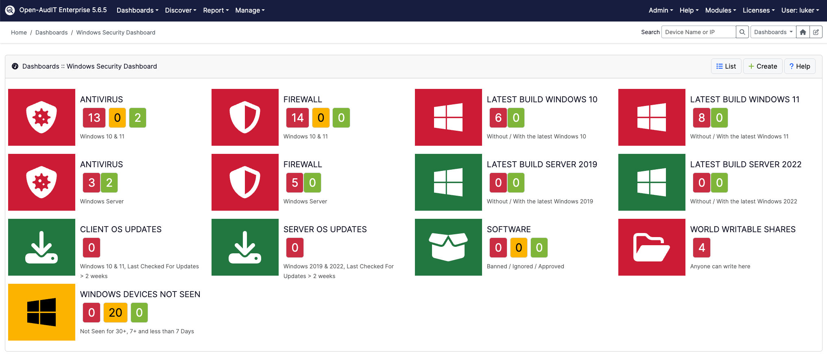This screenshot has height=354, width=827.
Task: Open the Software box icon tile
Action: click(x=448, y=247)
